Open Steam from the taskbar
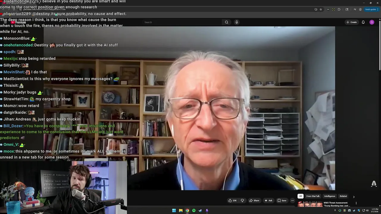This screenshot has height=214, width=381. coord(200,210)
